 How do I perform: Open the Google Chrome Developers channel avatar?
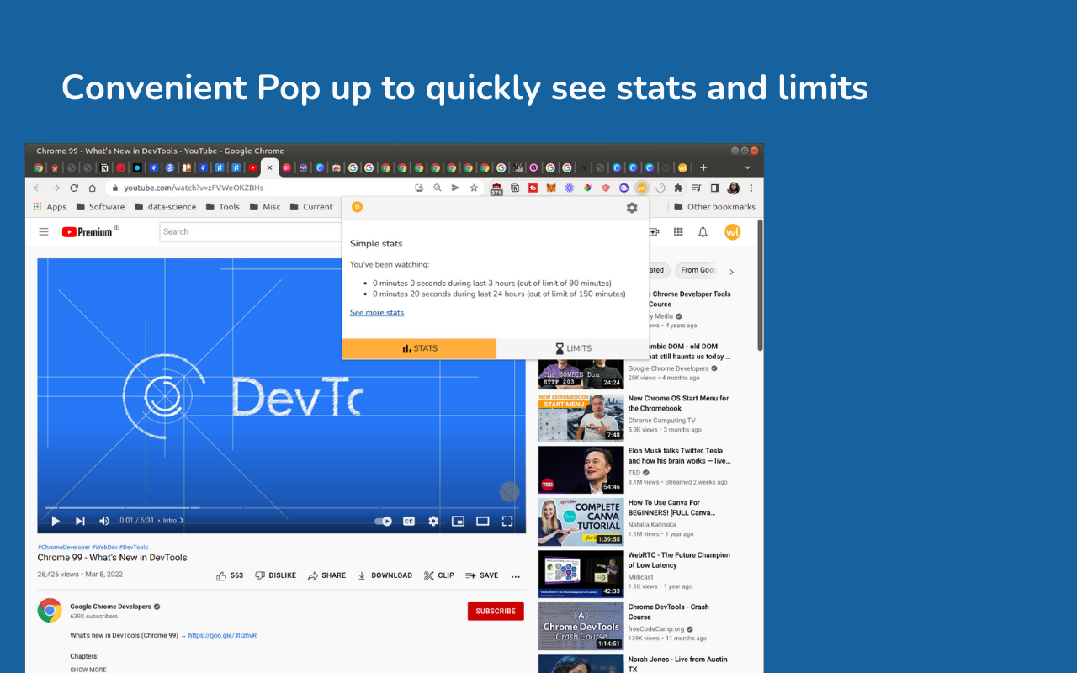[x=50, y=610]
